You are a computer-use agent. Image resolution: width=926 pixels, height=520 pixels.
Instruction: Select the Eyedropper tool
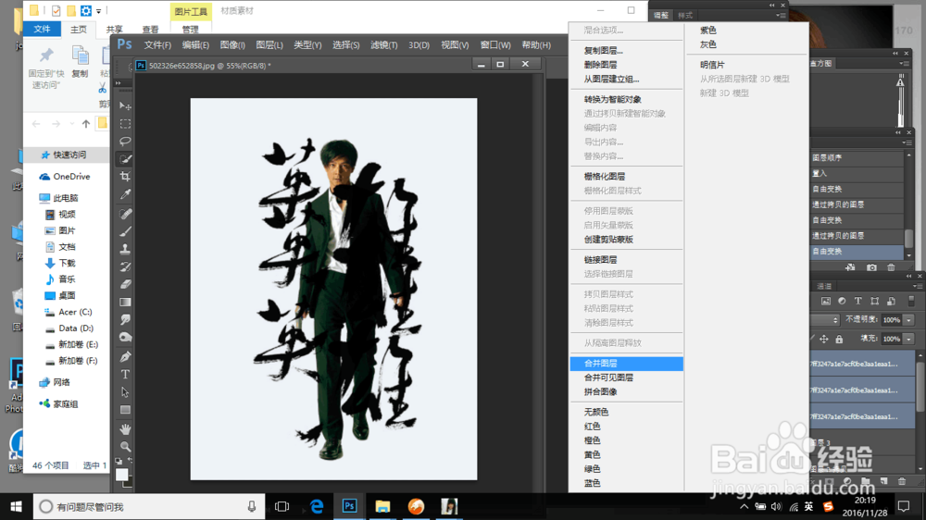[125, 194]
